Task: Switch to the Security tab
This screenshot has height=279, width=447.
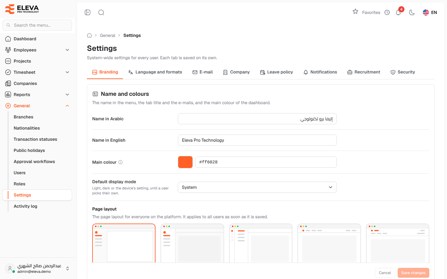Action: click(x=403, y=72)
